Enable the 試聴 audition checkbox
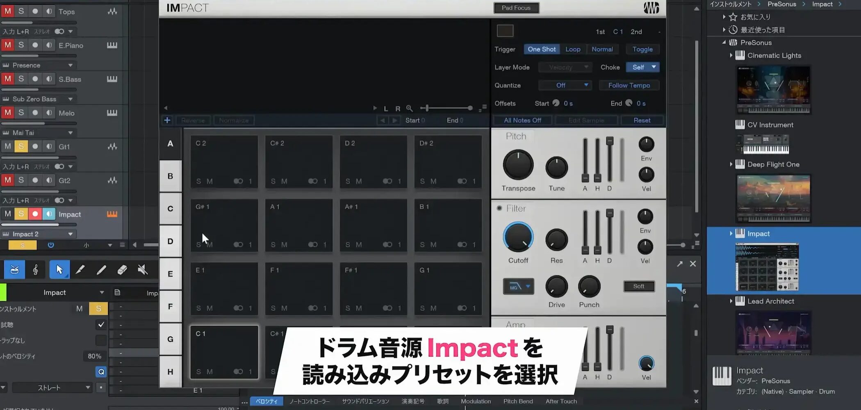The image size is (861, 410). click(101, 325)
